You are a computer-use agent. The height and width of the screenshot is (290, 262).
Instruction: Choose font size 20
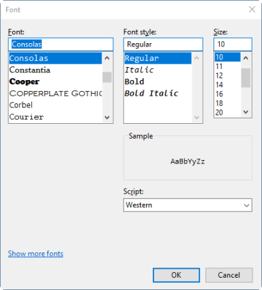(227, 112)
